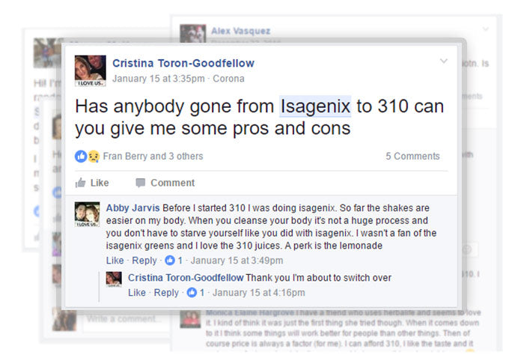
Task: Open Abby Jarvis's comment profile picture
Action: click(88, 214)
